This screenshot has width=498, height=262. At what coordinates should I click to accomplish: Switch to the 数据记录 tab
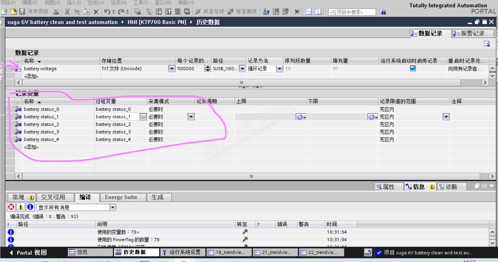click(431, 33)
